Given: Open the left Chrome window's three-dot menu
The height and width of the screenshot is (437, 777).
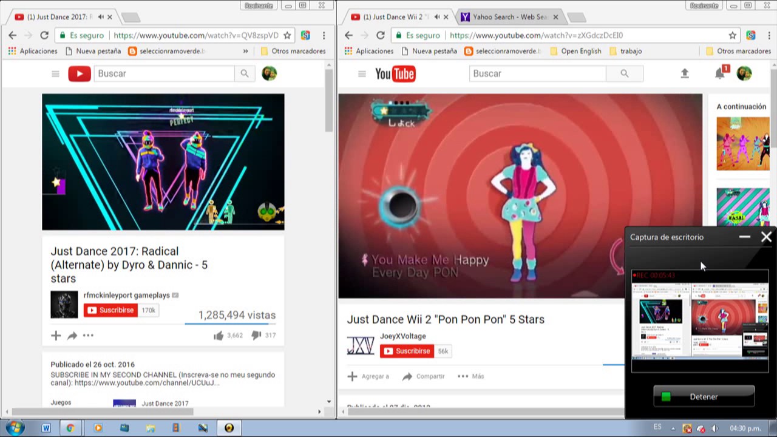Looking at the screenshot, I should [x=324, y=35].
